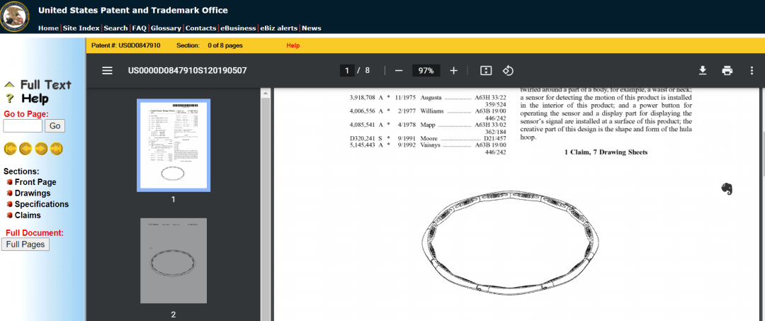Click the 'Patent #: US0D0847910' text
The image size is (765, 321).
coord(126,45)
